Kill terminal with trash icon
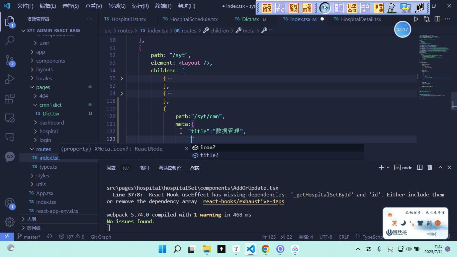This screenshot has width=457, height=257. pyautogui.click(x=430, y=168)
